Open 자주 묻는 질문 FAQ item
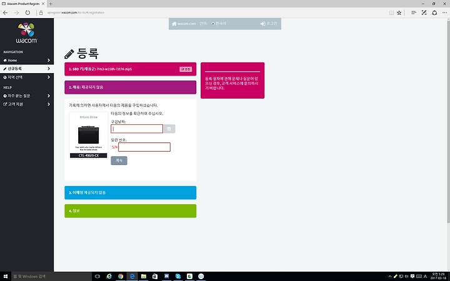The image size is (450, 281). tap(27, 96)
